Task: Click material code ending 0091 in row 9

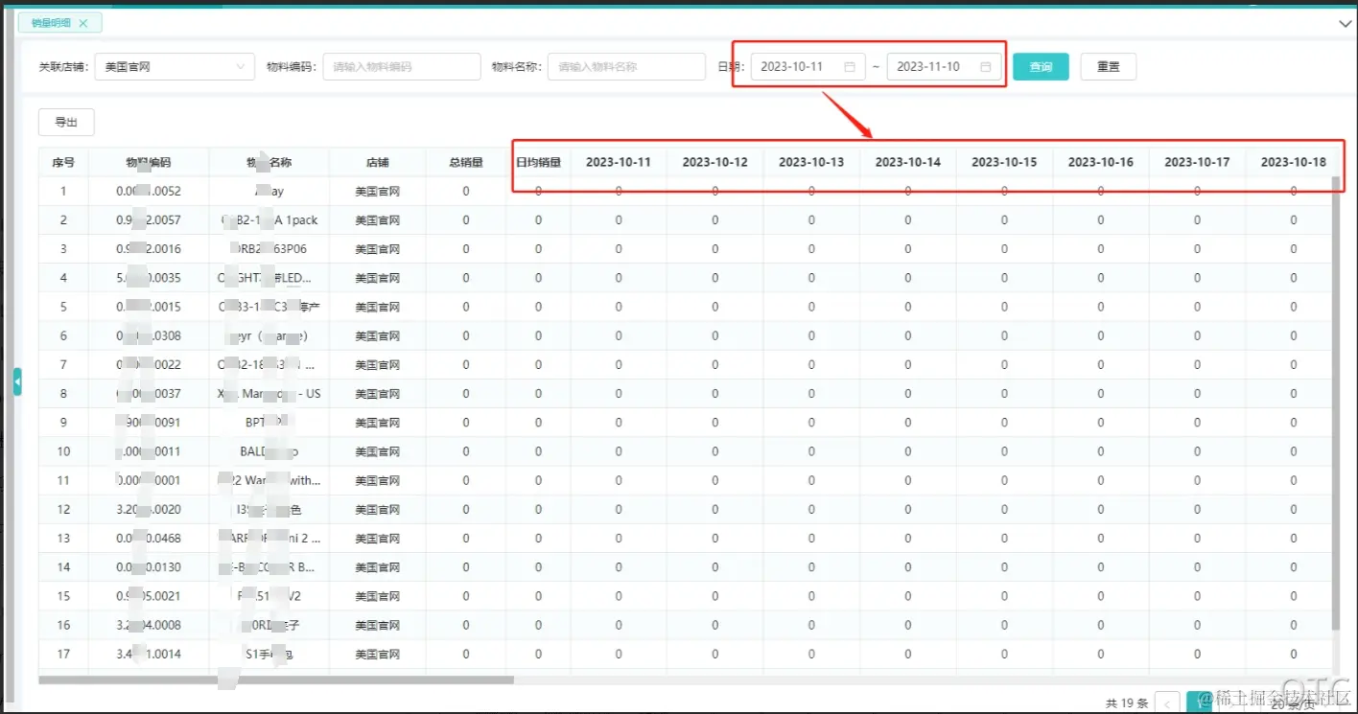Action: (149, 423)
